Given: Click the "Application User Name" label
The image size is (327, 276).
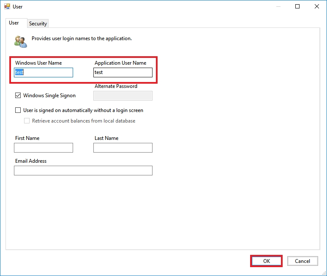Looking at the screenshot, I should [x=120, y=63].
